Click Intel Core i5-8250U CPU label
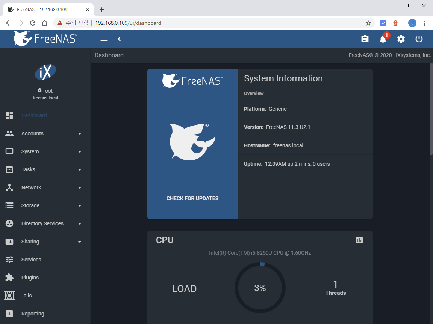 tap(260, 253)
